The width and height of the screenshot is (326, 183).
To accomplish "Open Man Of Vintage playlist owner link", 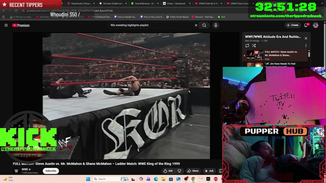I will click(x=252, y=41).
